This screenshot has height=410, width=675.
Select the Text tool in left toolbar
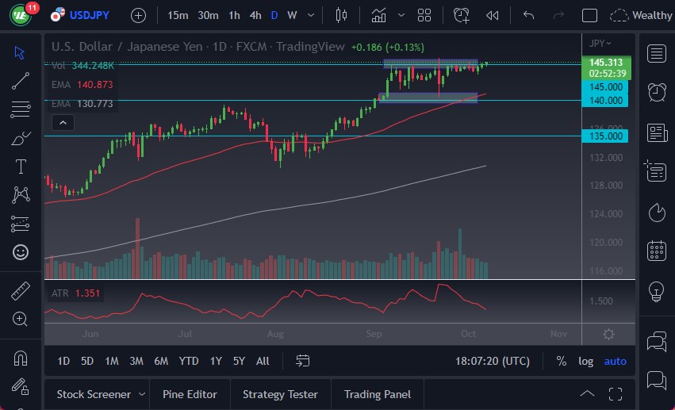[21, 167]
